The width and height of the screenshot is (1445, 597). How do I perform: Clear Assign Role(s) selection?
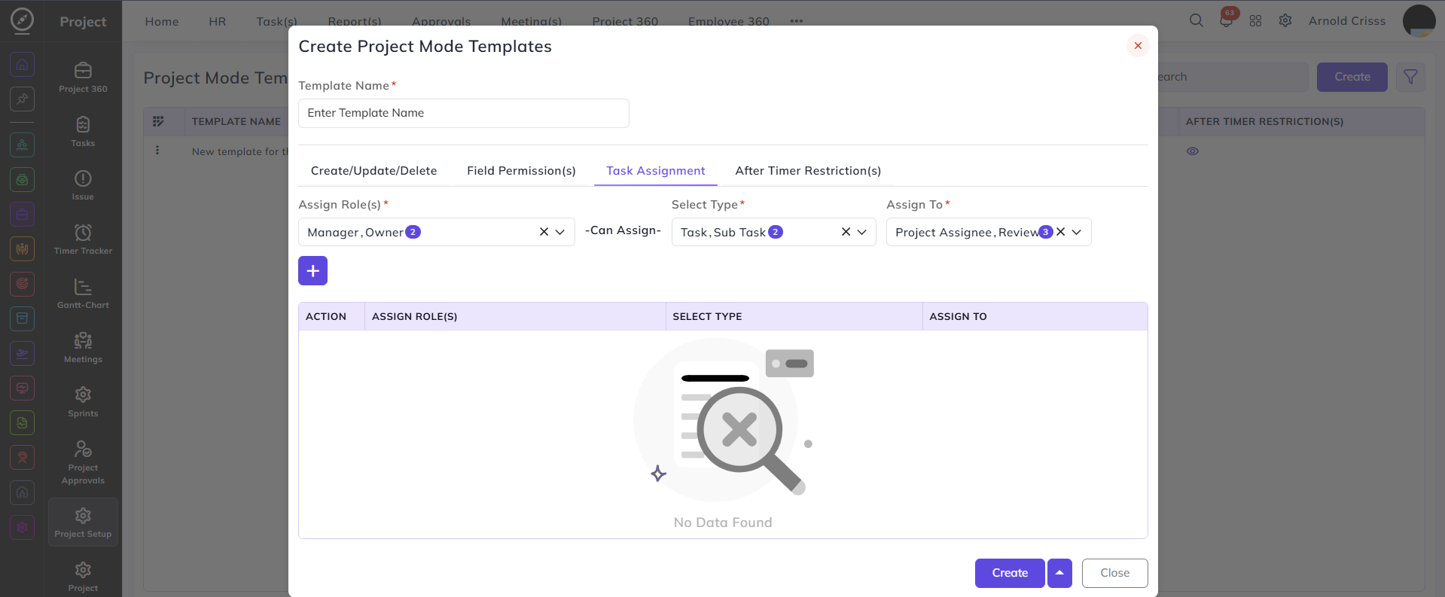pyautogui.click(x=544, y=232)
